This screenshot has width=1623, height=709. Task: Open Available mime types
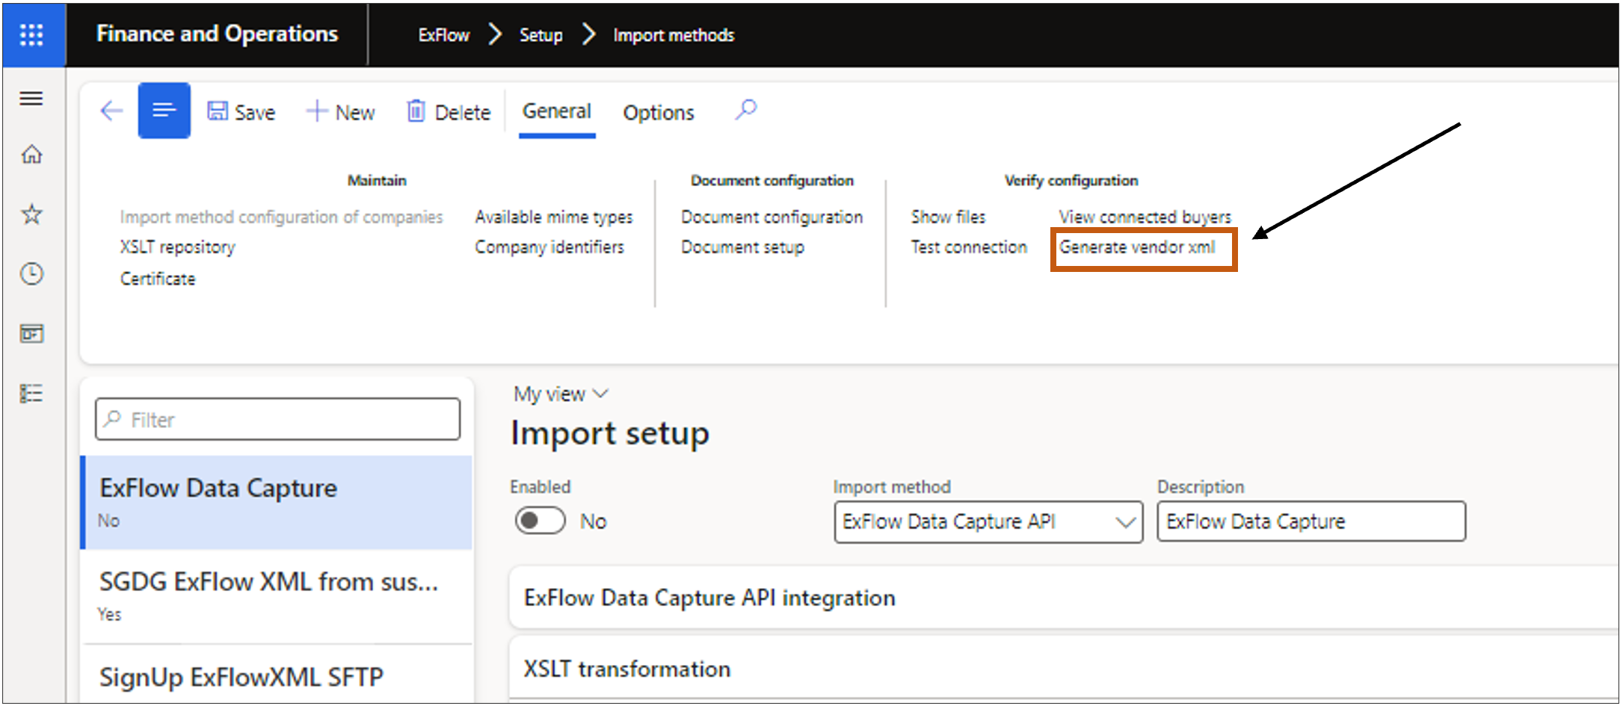pyautogui.click(x=554, y=217)
